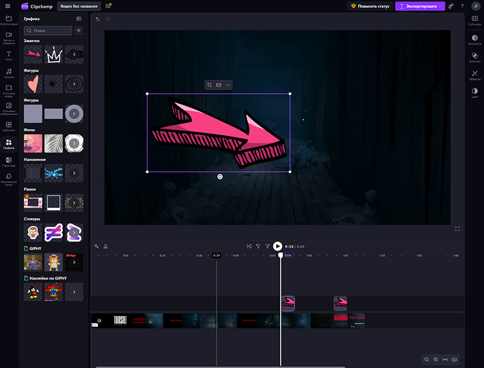This screenshot has height=368, width=484.
Task: Expand more Заметки graphics with chevron
Action: 74,54
